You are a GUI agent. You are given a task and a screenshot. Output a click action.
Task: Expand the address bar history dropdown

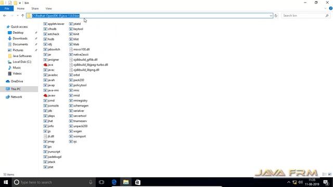(x=271, y=16)
